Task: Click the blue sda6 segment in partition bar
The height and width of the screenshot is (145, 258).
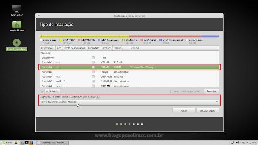Action: 210,36
